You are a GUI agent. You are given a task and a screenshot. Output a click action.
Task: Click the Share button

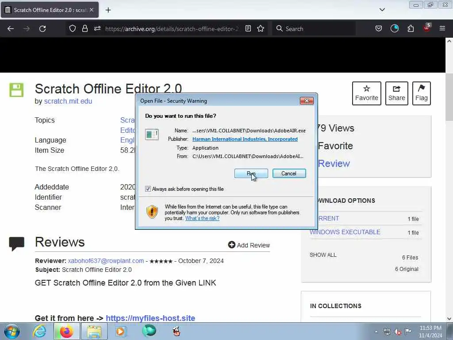tap(397, 93)
